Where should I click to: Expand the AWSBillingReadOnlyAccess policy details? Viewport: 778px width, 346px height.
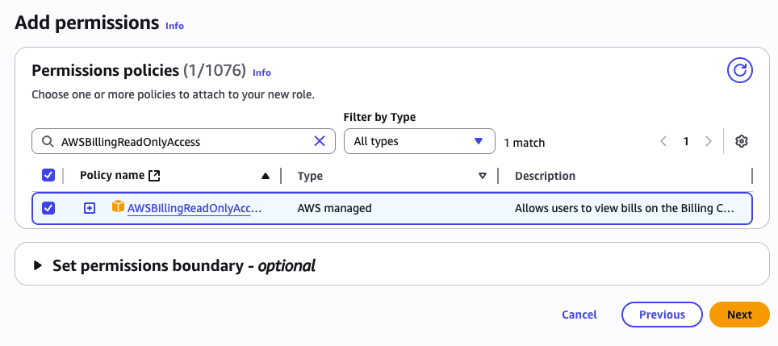(89, 208)
